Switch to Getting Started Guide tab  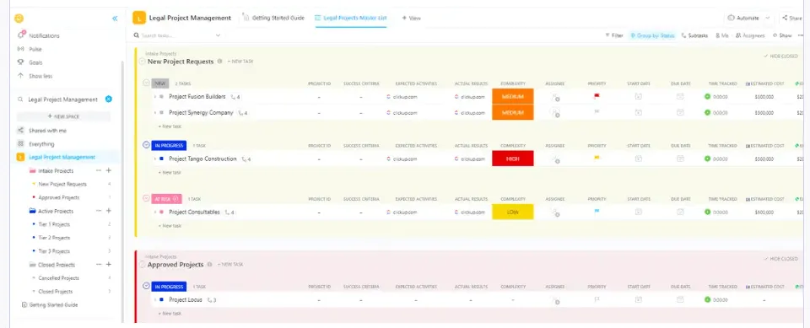tap(273, 18)
